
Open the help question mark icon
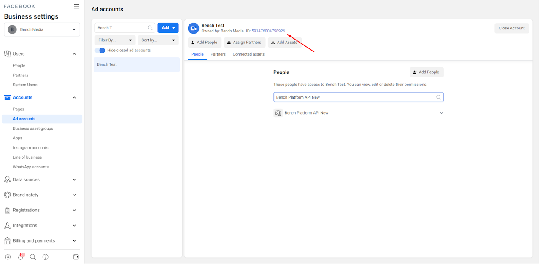coord(46,257)
